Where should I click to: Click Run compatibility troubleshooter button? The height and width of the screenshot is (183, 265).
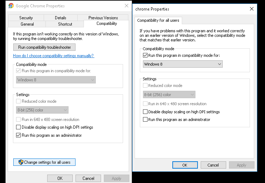tap(44, 47)
